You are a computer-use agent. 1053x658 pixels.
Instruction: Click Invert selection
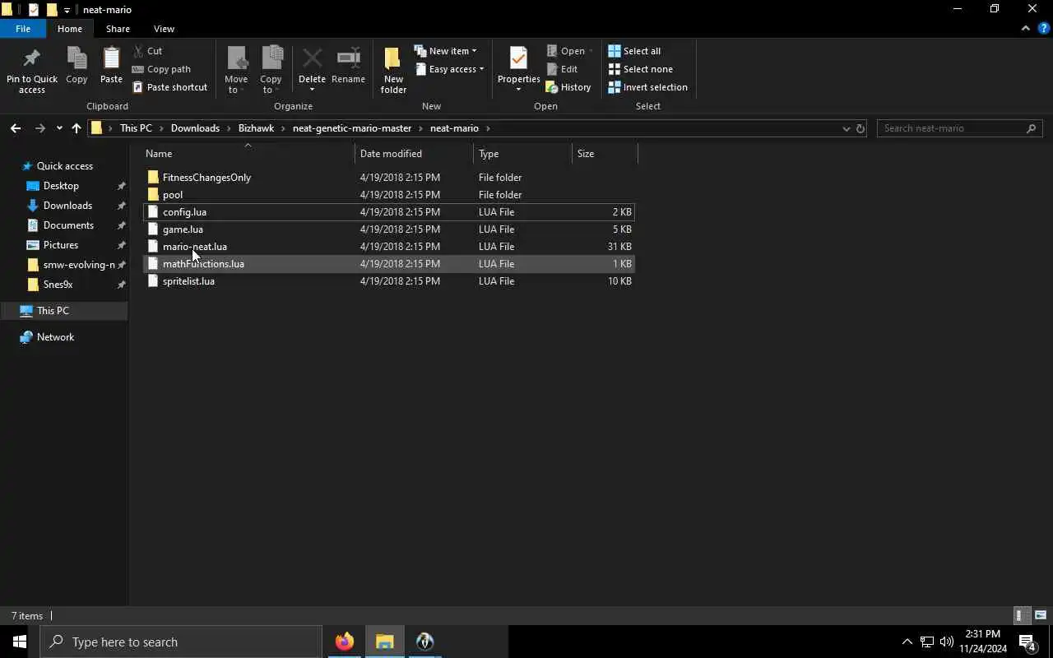pyautogui.click(x=647, y=87)
